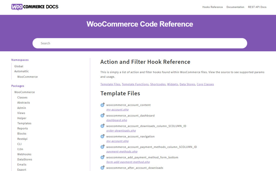Open the payment-methods.php source link
Viewport: 276px width, 171px height.
tap(122, 152)
